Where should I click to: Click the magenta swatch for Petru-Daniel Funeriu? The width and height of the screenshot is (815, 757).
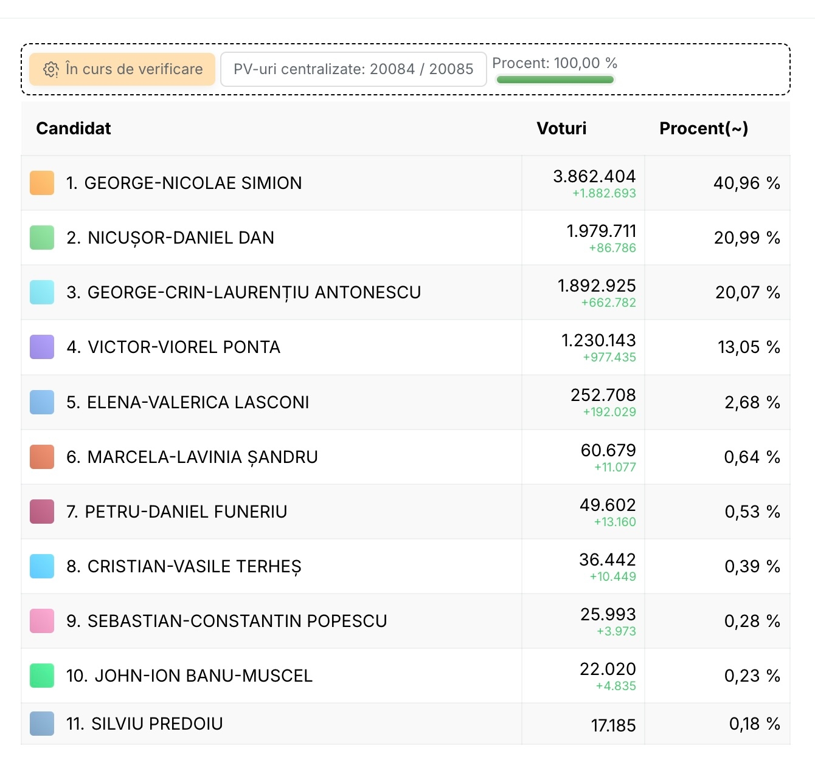pos(42,512)
